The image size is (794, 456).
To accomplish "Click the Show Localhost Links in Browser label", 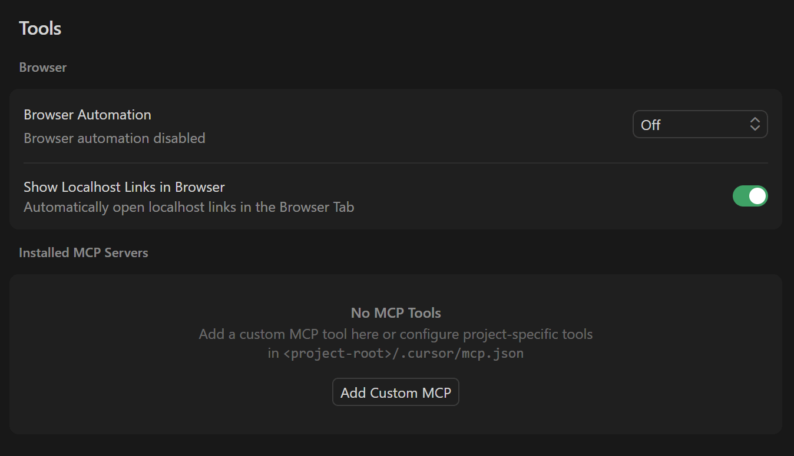I will tap(124, 187).
